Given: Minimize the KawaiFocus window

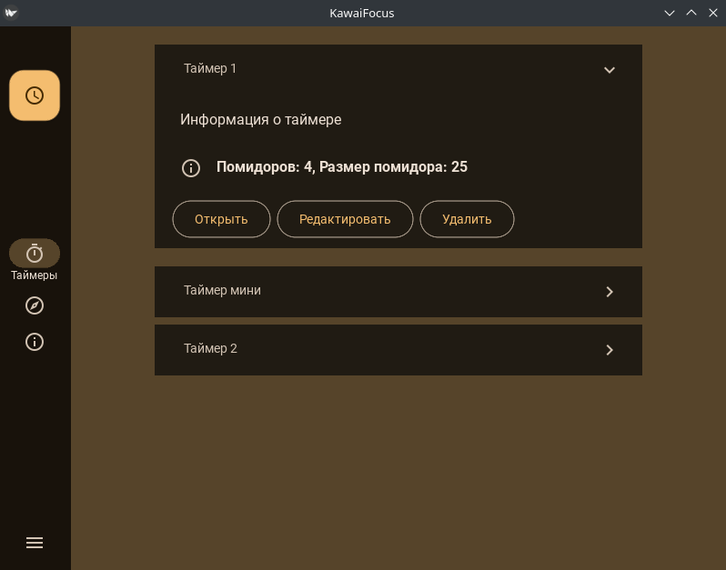Looking at the screenshot, I should pyautogui.click(x=670, y=13).
